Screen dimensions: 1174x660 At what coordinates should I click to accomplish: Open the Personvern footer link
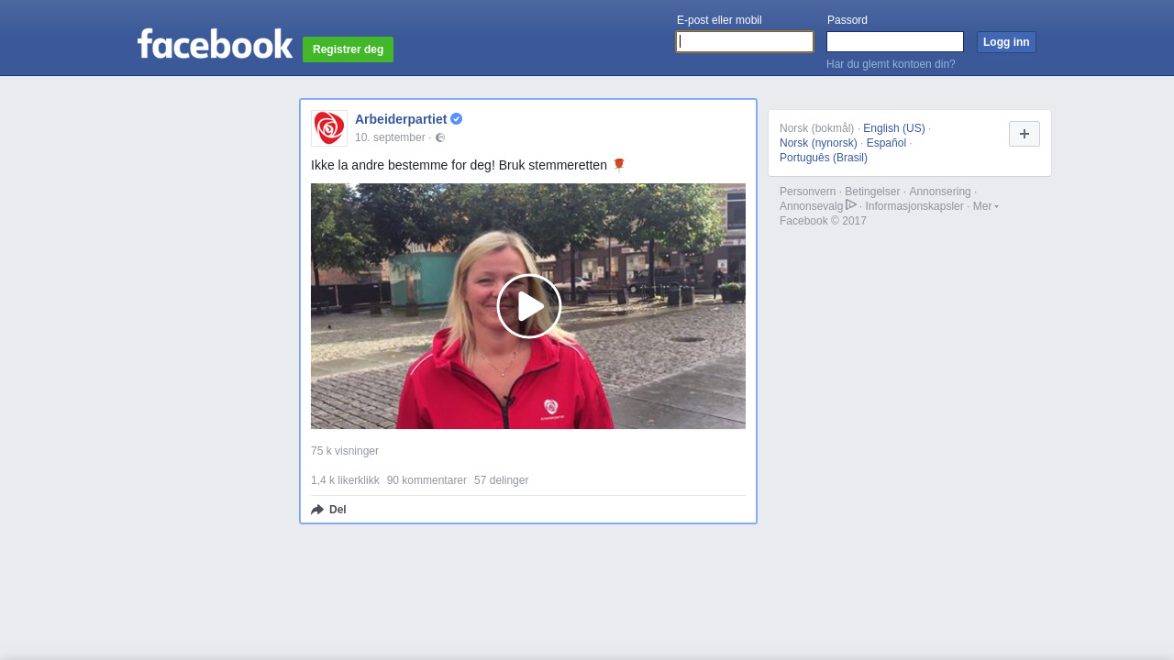[807, 192]
